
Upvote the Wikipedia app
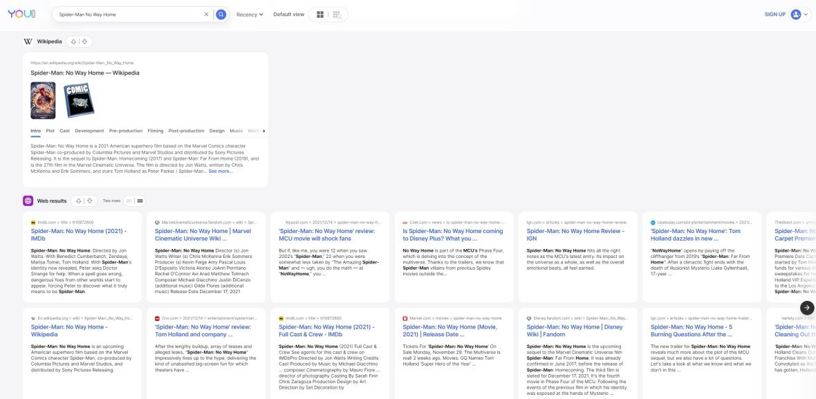[74, 41]
